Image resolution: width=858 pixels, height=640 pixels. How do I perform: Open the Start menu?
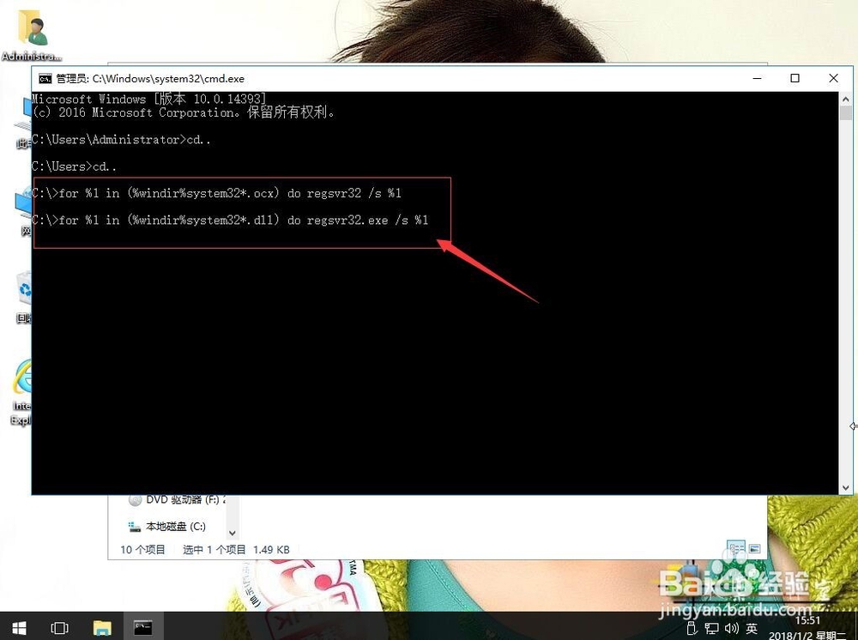(17, 627)
